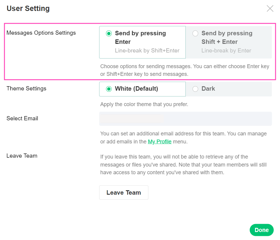This screenshot has height=240, width=280.
Task: Select Send by pressing Shift + Enter option
Action: [195, 33]
